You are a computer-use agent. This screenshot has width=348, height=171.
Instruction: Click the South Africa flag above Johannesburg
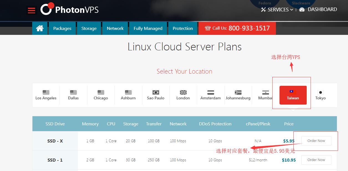pos(238,92)
